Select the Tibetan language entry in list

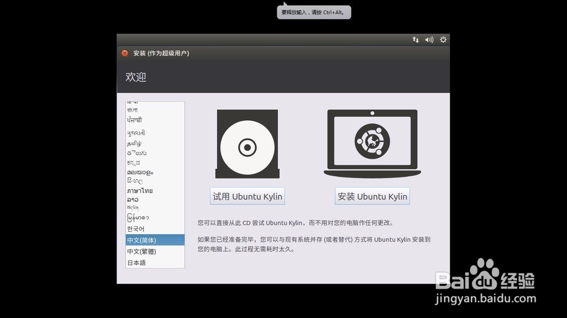click(x=155, y=208)
